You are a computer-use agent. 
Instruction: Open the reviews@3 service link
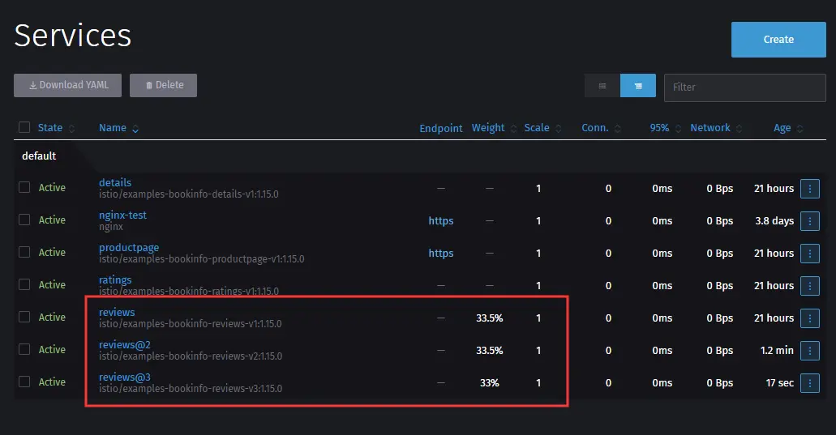(125, 377)
